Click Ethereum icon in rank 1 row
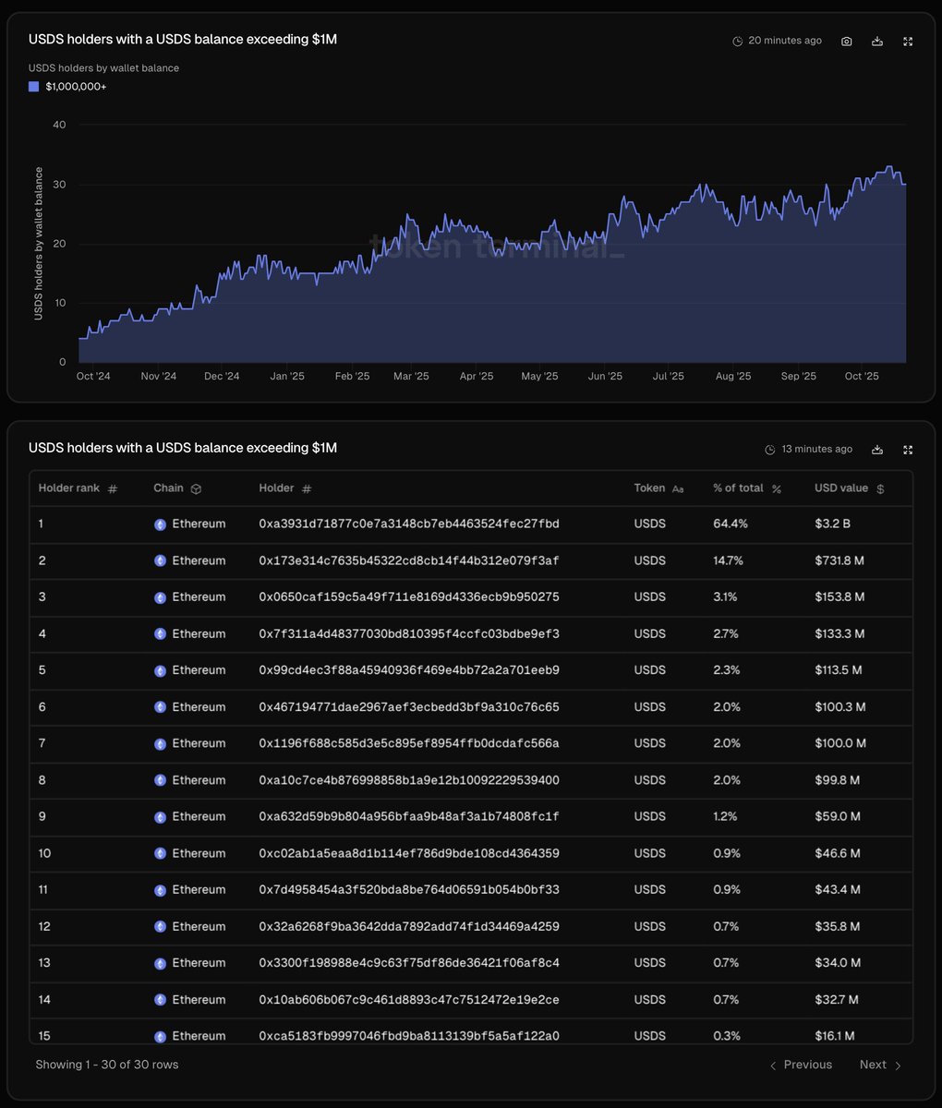 [160, 524]
